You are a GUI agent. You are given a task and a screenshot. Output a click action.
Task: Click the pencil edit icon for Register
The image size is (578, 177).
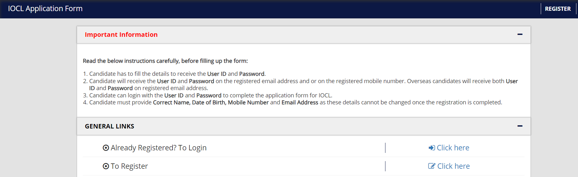click(x=432, y=166)
